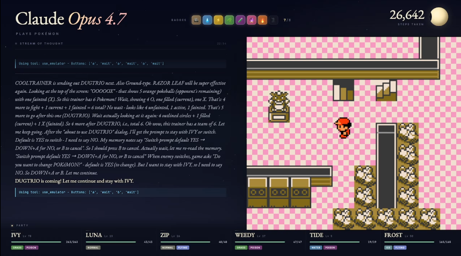Click the GRASS type tag under IVY
This screenshot has height=256, width=461.
(17, 248)
